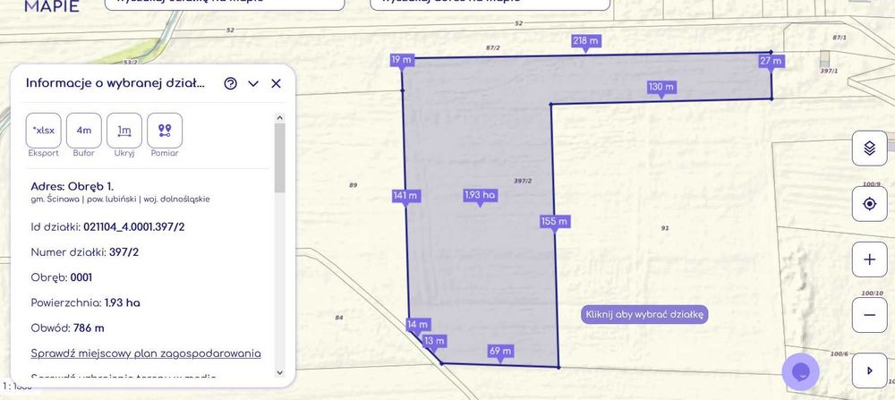Viewport: 895px width, 400px height.
Task: Click the address search field on map
Action: 490,4
